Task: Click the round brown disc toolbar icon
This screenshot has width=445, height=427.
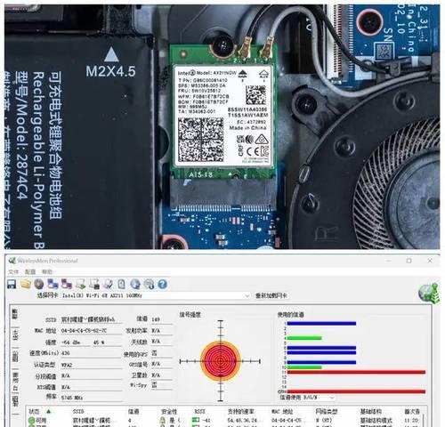Action: click(39, 284)
